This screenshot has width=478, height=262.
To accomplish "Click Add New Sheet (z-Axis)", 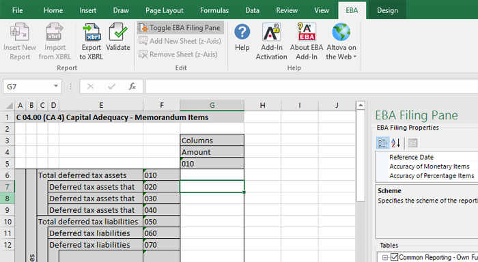I will point(180,41).
